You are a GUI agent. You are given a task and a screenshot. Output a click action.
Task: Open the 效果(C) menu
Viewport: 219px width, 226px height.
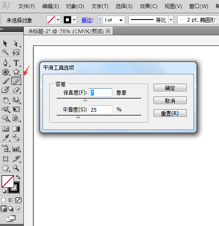[x=148, y=6]
